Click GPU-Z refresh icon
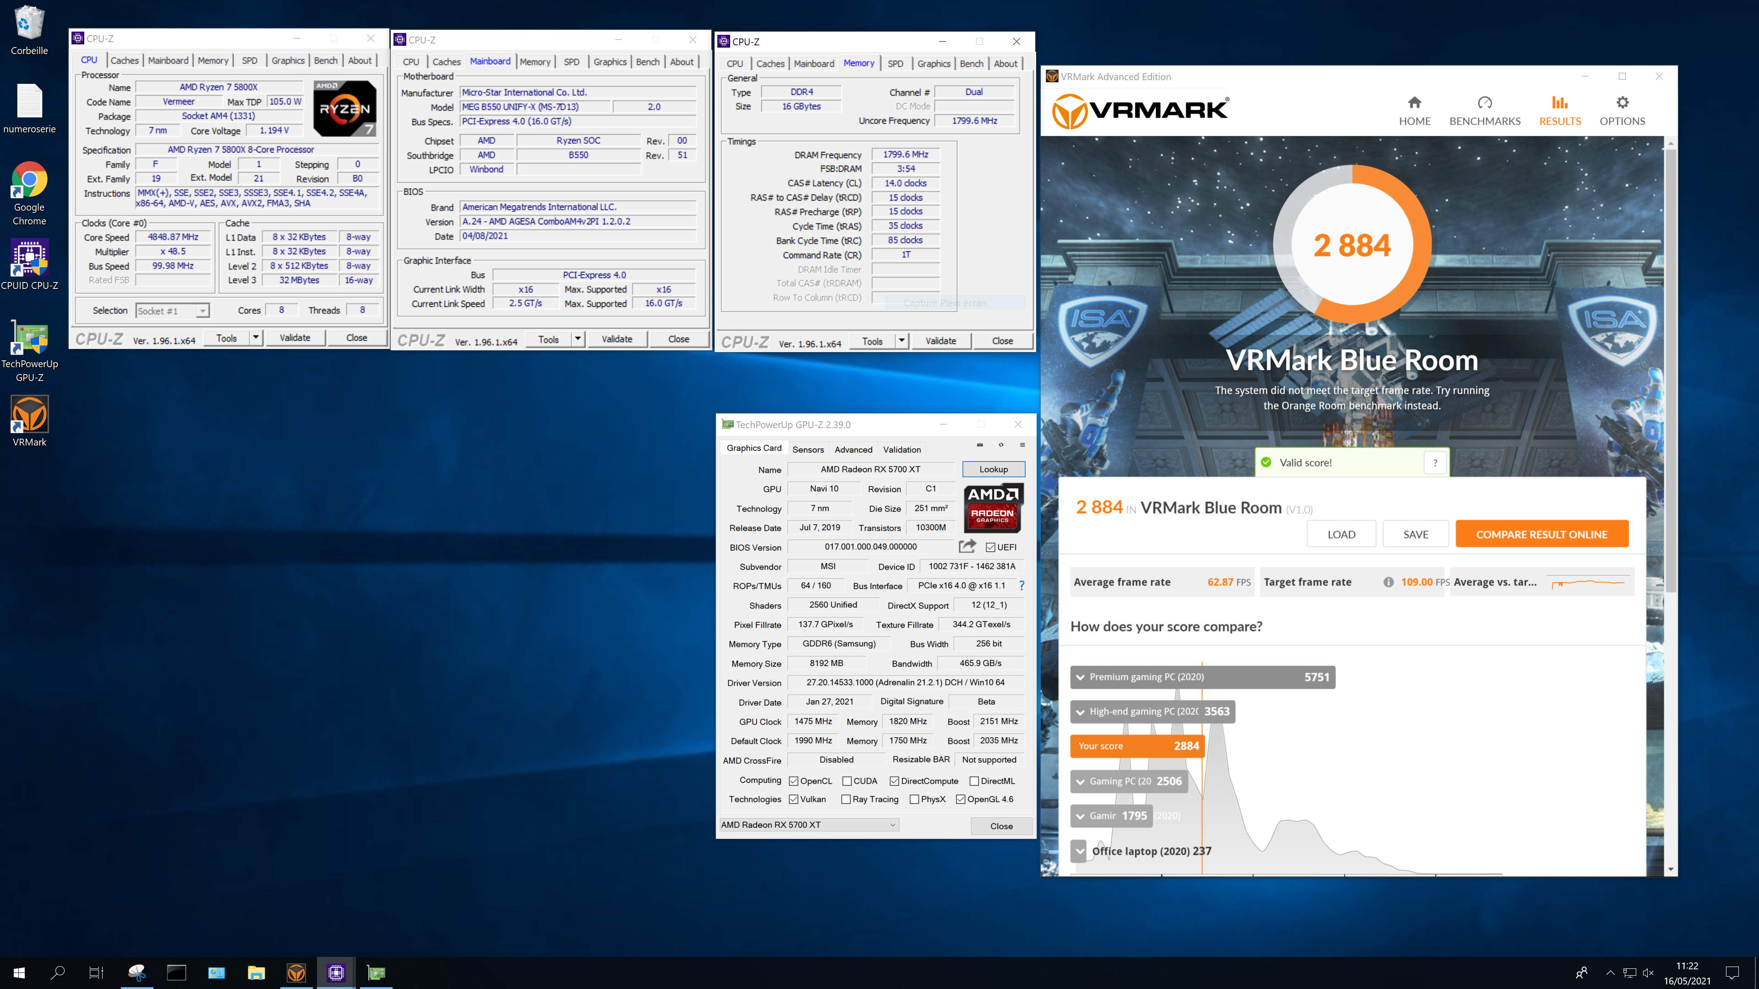Screen dimensions: 1759x989 click(x=1001, y=445)
